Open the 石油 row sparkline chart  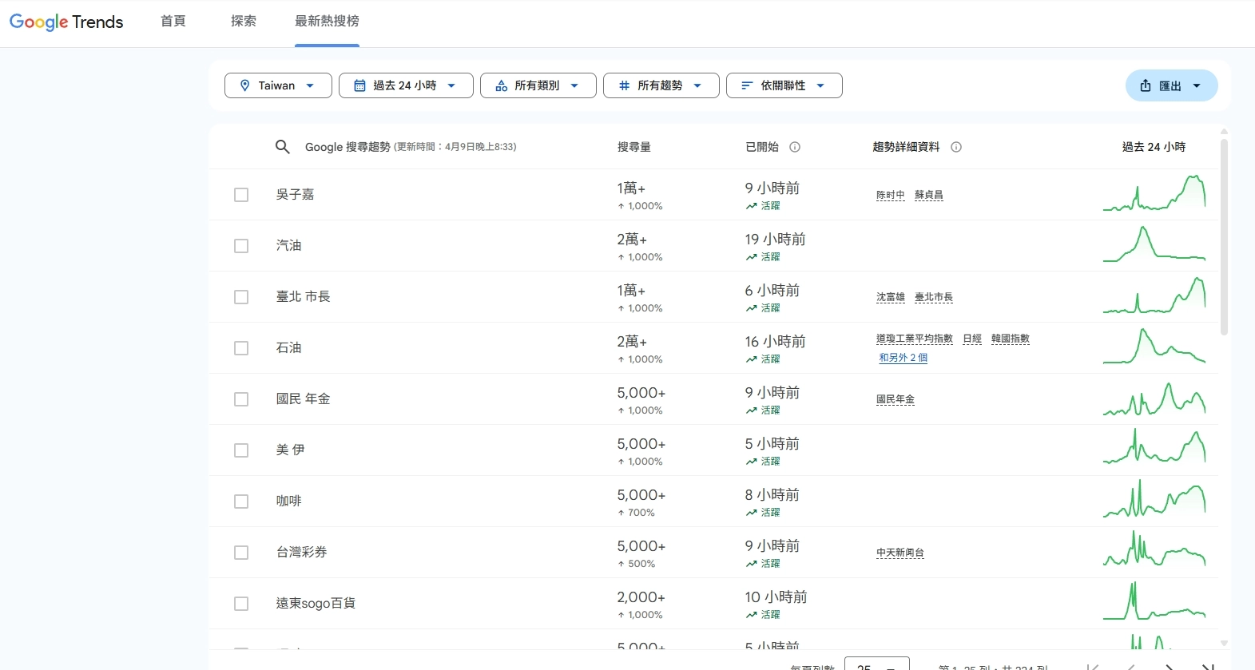tap(1154, 347)
